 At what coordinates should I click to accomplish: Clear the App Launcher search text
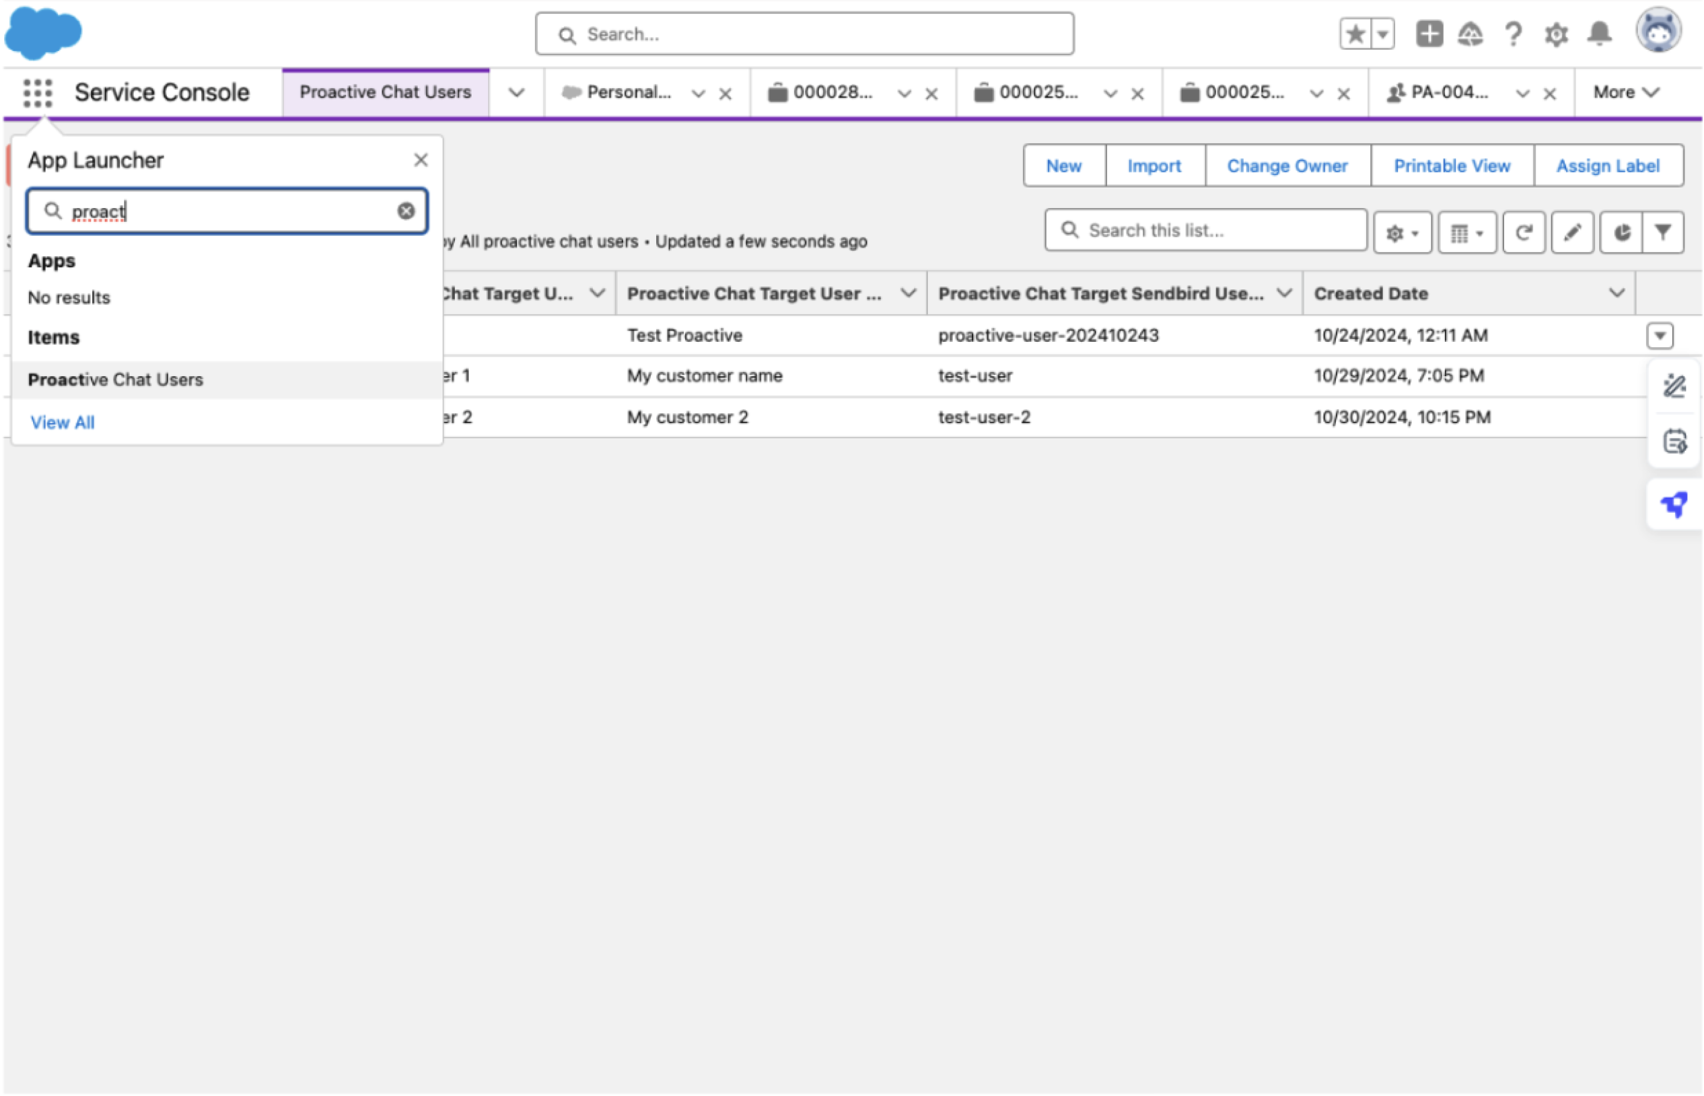point(406,211)
